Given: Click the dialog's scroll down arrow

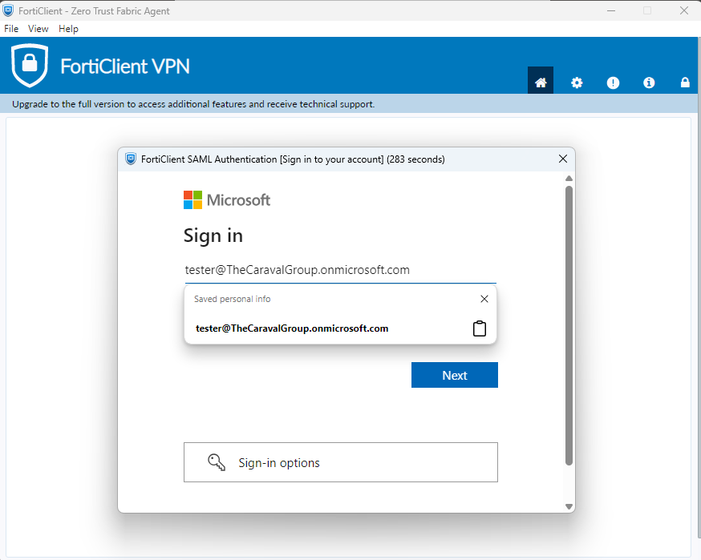Looking at the screenshot, I should click(569, 506).
